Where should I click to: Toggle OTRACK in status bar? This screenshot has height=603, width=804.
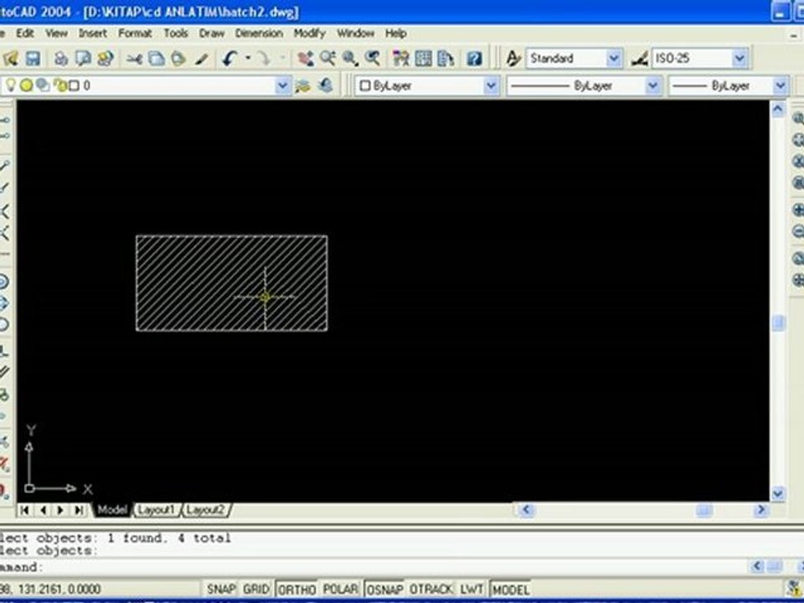point(431,589)
